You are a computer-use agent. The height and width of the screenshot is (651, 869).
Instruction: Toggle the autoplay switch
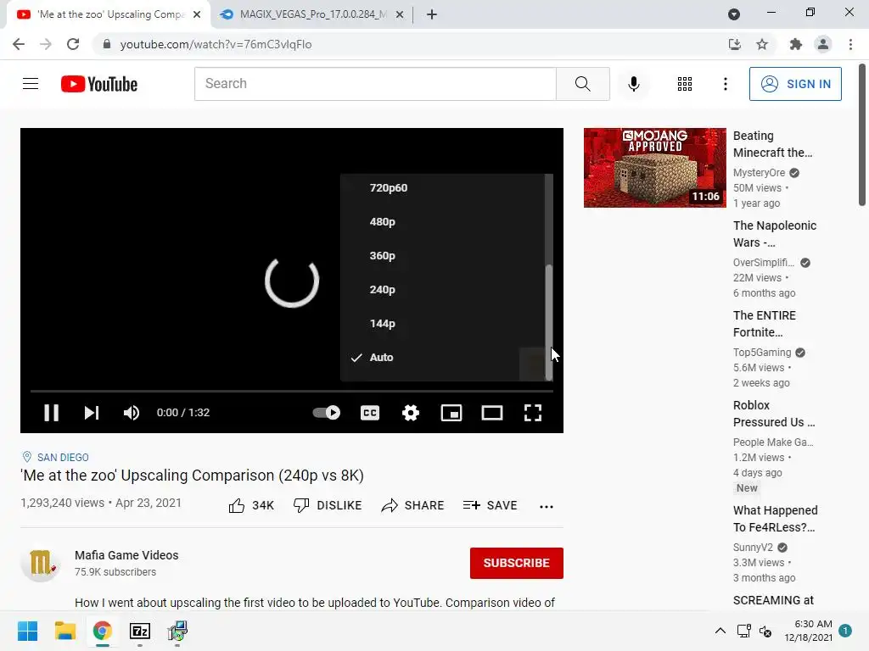327,413
